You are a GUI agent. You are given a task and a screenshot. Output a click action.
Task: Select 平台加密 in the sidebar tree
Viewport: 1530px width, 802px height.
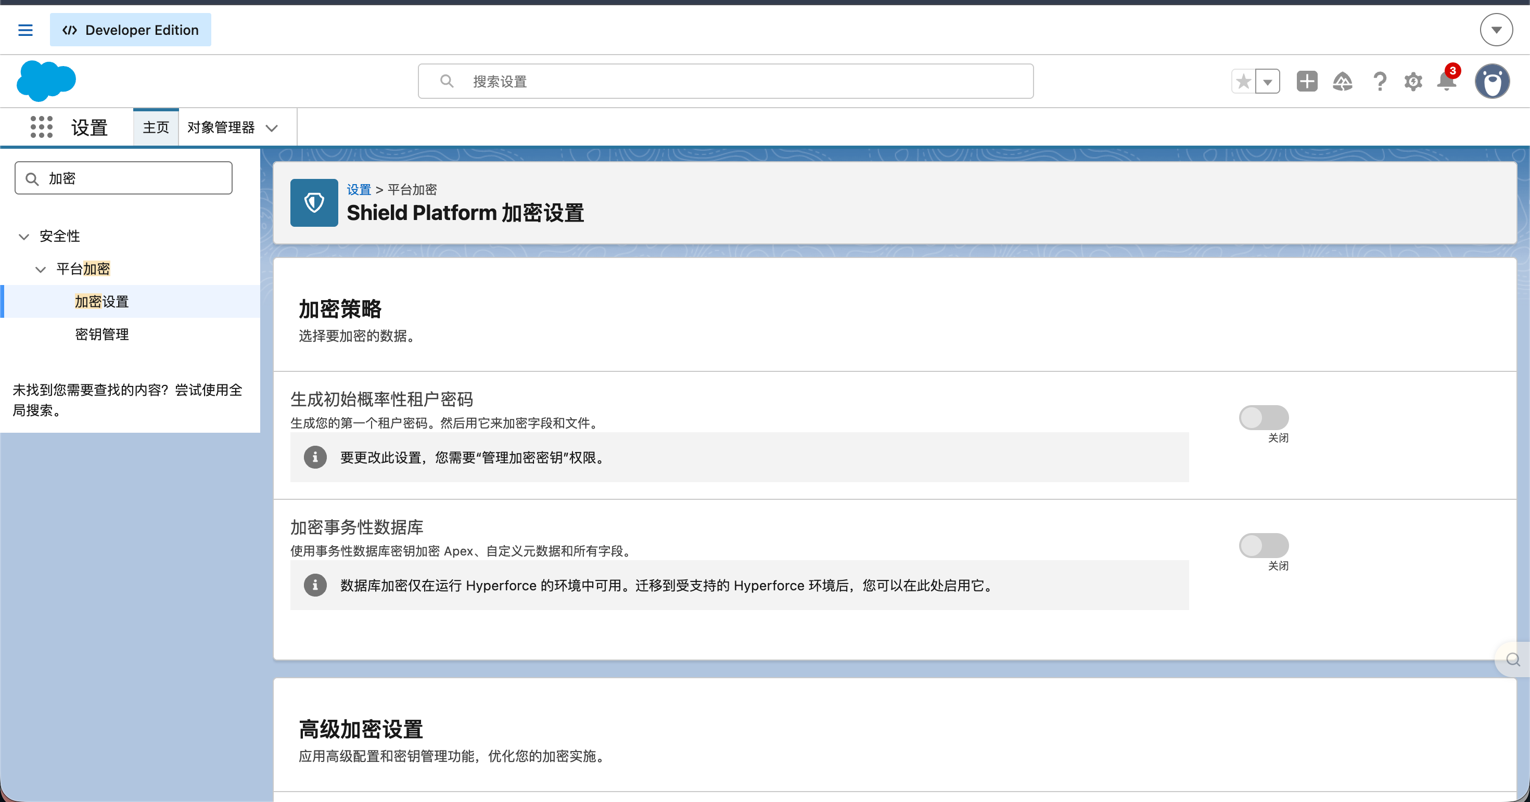[83, 269]
